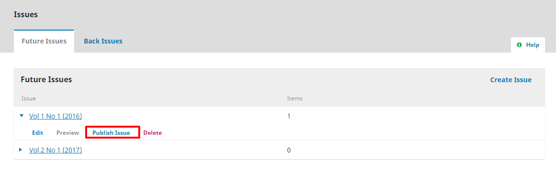This screenshot has width=556, height=195.
Task: Open Preview for Vol 1 No 1
Action: click(x=67, y=133)
